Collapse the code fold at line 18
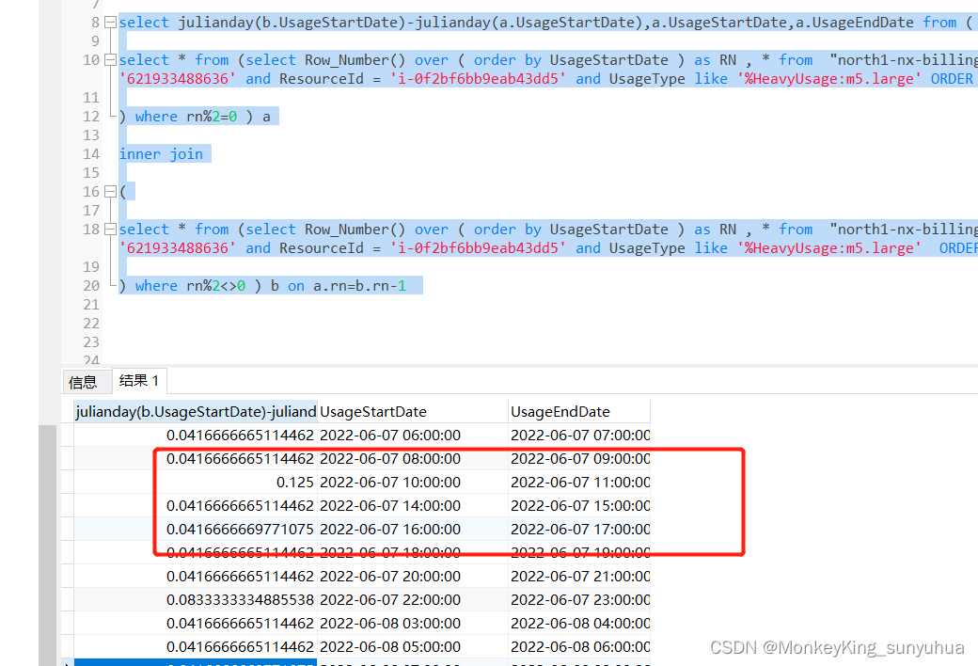Viewport: 978px width, 666px height. (110, 230)
